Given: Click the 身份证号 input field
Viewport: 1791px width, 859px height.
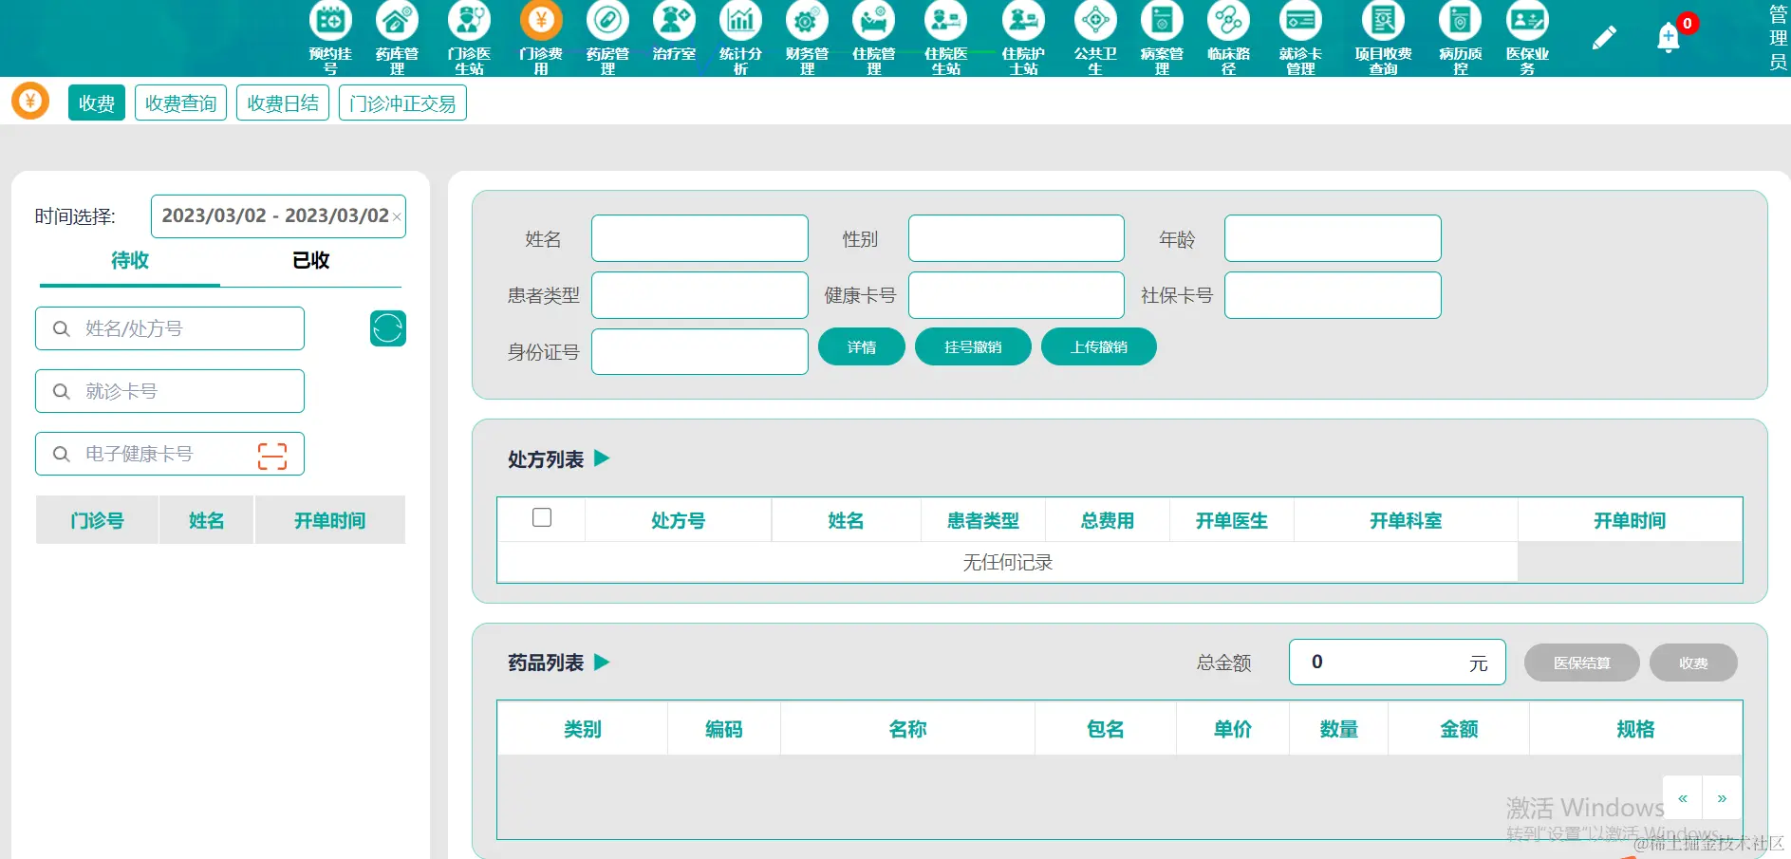Looking at the screenshot, I should [x=700, y=351].
